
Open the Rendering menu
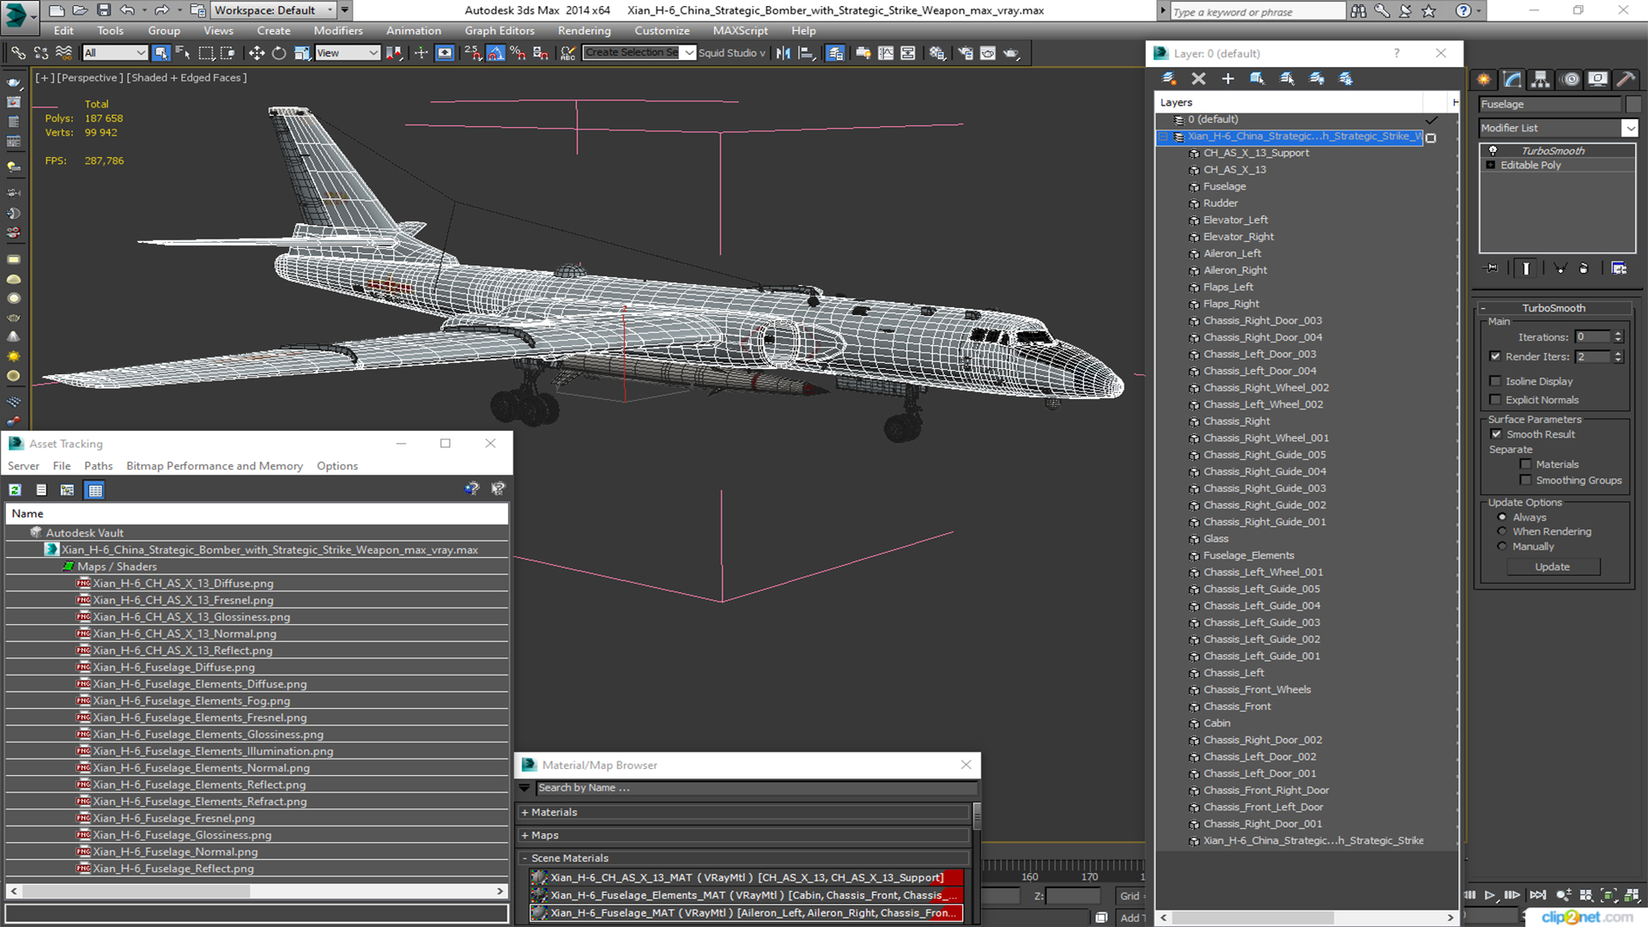(584, 31)
